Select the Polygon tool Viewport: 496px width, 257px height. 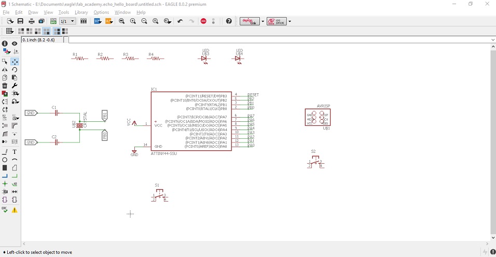click(x=15, y=168)
